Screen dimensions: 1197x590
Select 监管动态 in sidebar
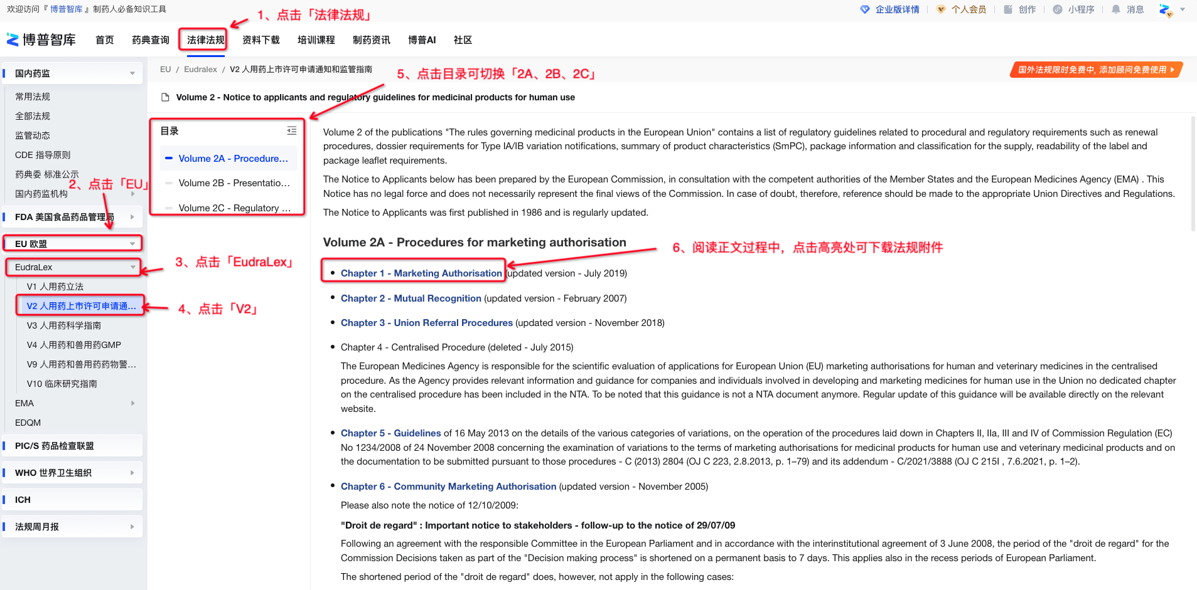[33, 135]
